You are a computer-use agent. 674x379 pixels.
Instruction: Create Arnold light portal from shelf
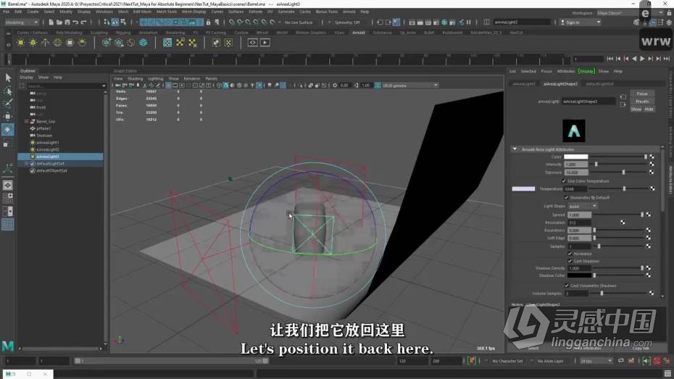click(x=70, y=43)
